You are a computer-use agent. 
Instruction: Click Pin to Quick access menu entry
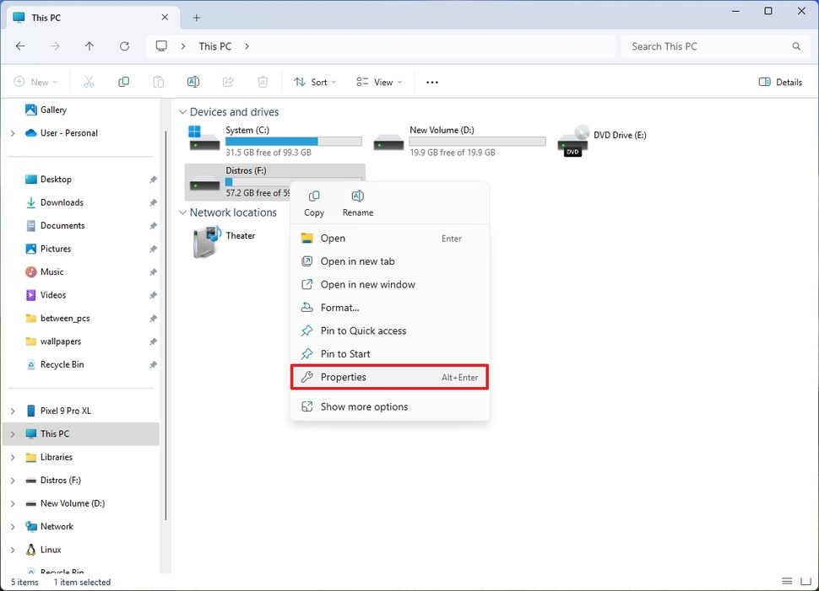pyautogui.click(x=363, y=330)
